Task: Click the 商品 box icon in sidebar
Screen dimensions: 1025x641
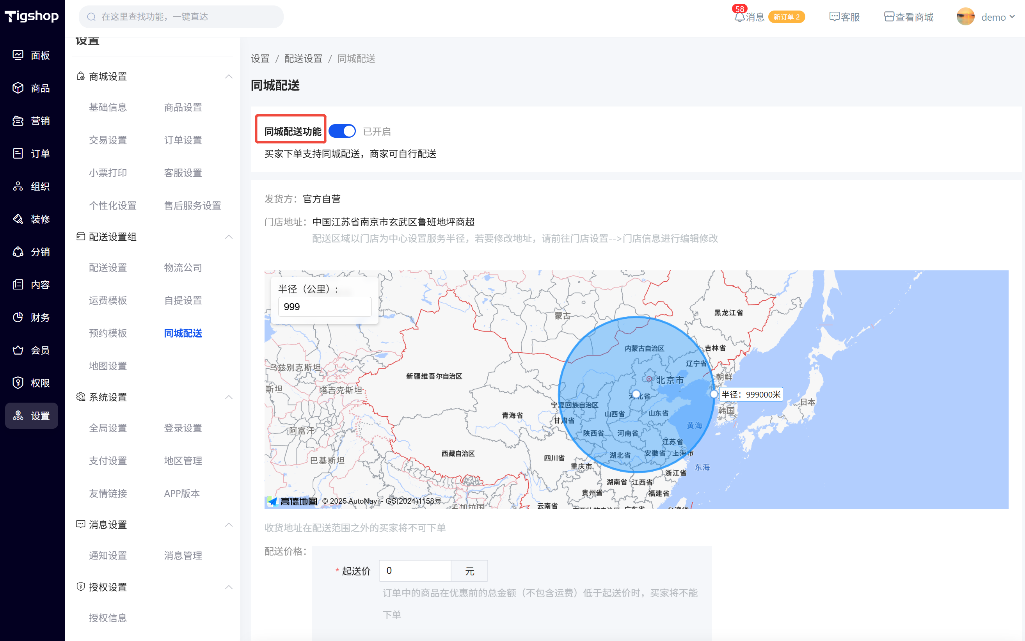Action: click(x=18, y=88)
